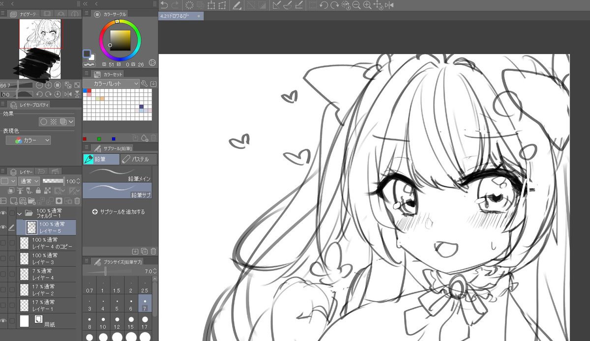
Task: Select brush size preset 10
Action: [103, 323]
